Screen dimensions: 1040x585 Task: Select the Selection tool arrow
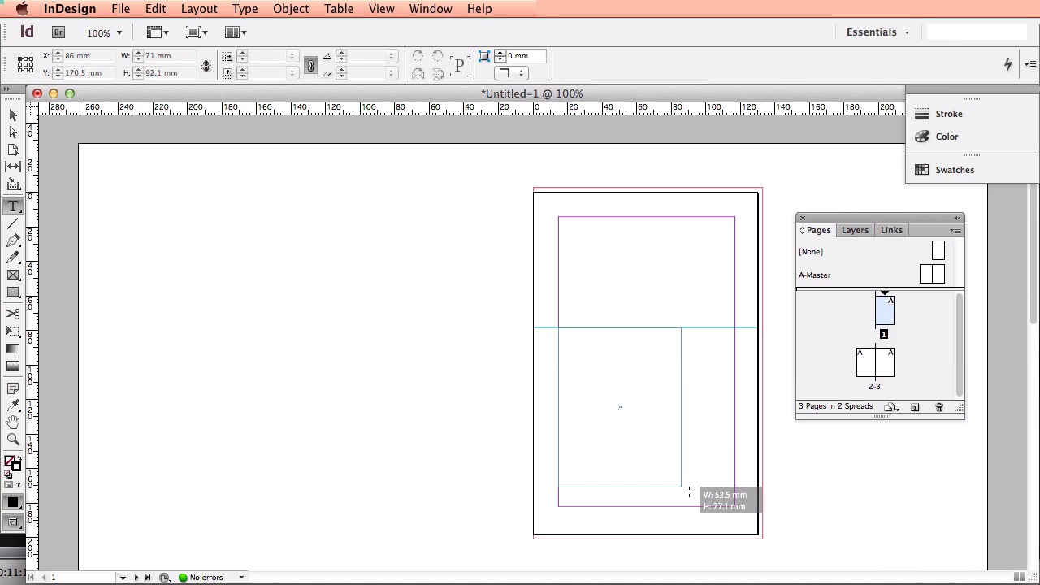tap(13, 115)
